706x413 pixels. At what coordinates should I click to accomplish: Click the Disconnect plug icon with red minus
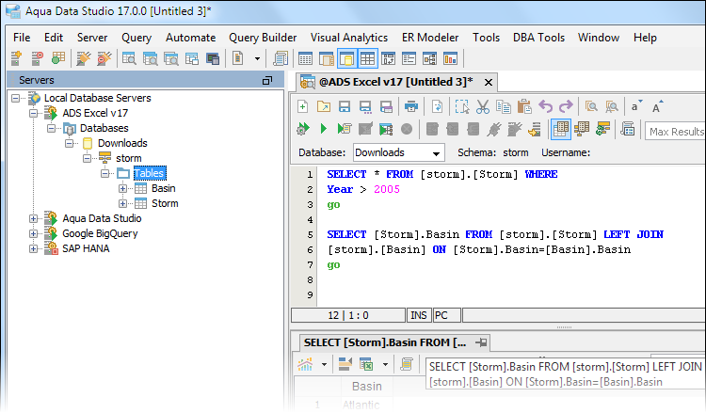coord(104,58)
